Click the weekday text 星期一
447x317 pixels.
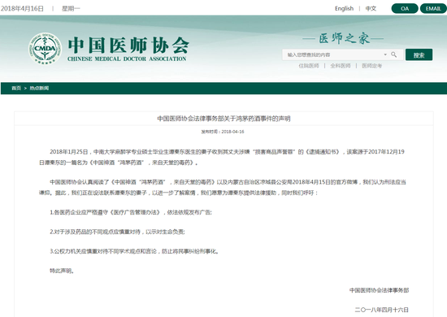71,9
